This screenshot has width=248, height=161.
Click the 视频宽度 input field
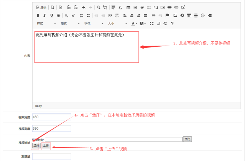[x=52, y=117]
